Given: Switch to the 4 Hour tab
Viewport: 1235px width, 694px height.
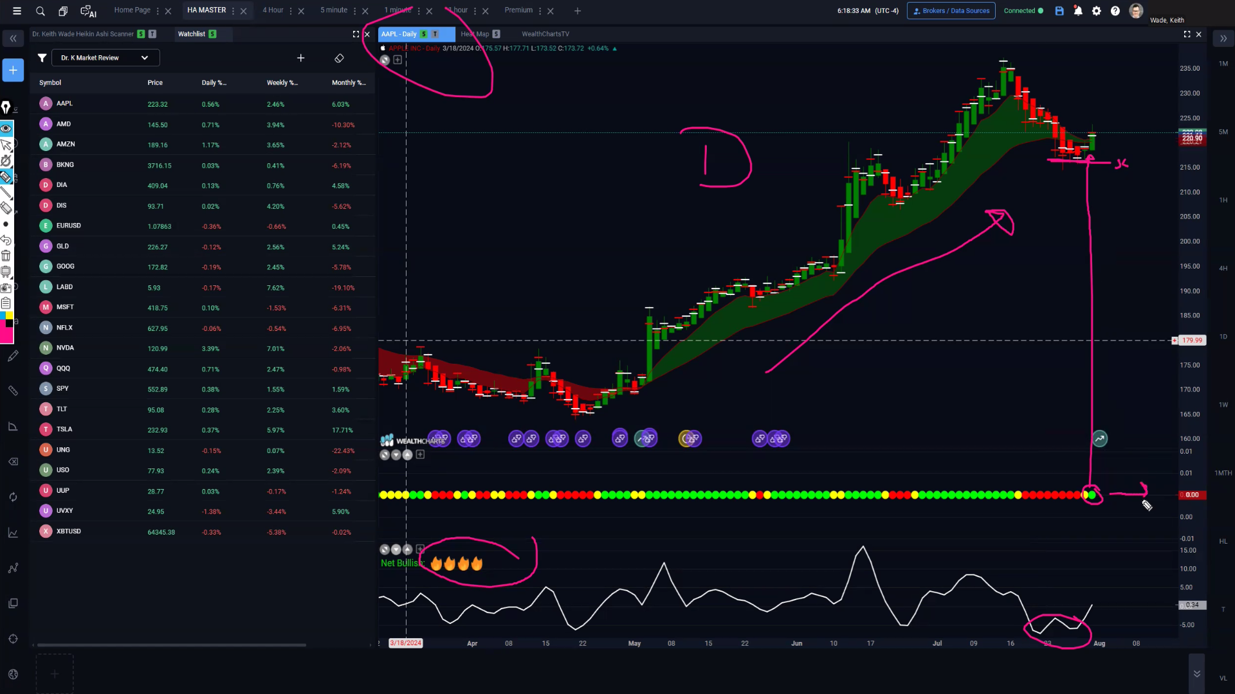Looking at the screenshot, I should tap(273, 10).
